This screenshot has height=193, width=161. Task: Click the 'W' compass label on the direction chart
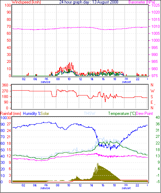152,91
